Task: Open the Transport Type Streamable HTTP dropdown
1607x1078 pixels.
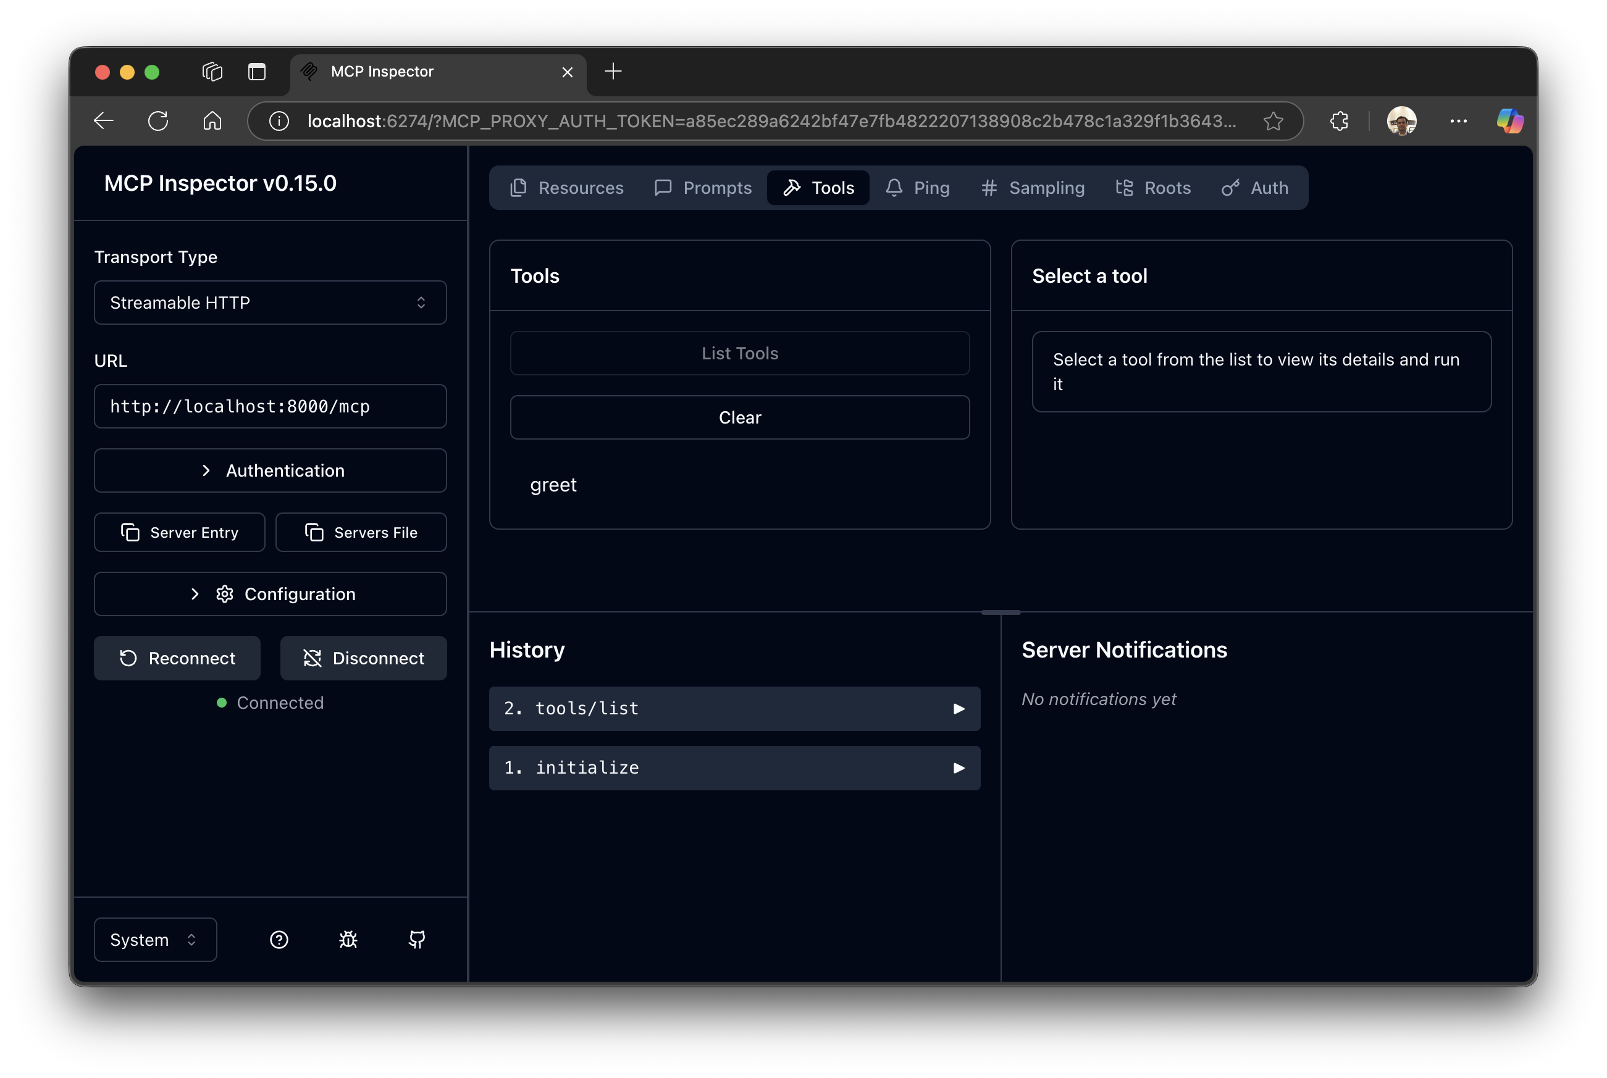Action: 271,303
